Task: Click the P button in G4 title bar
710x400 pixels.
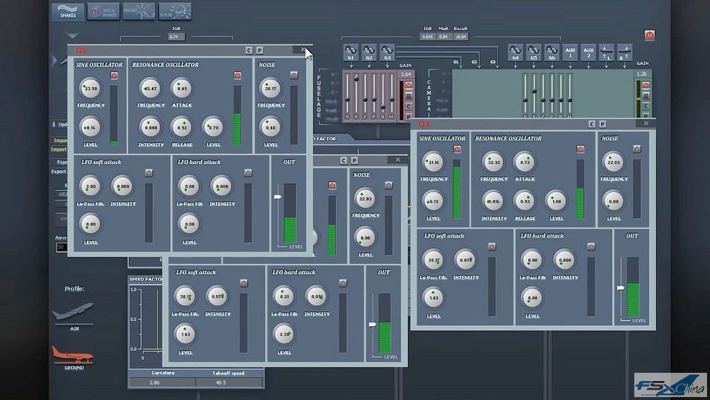Action: [x=602, y=124]
